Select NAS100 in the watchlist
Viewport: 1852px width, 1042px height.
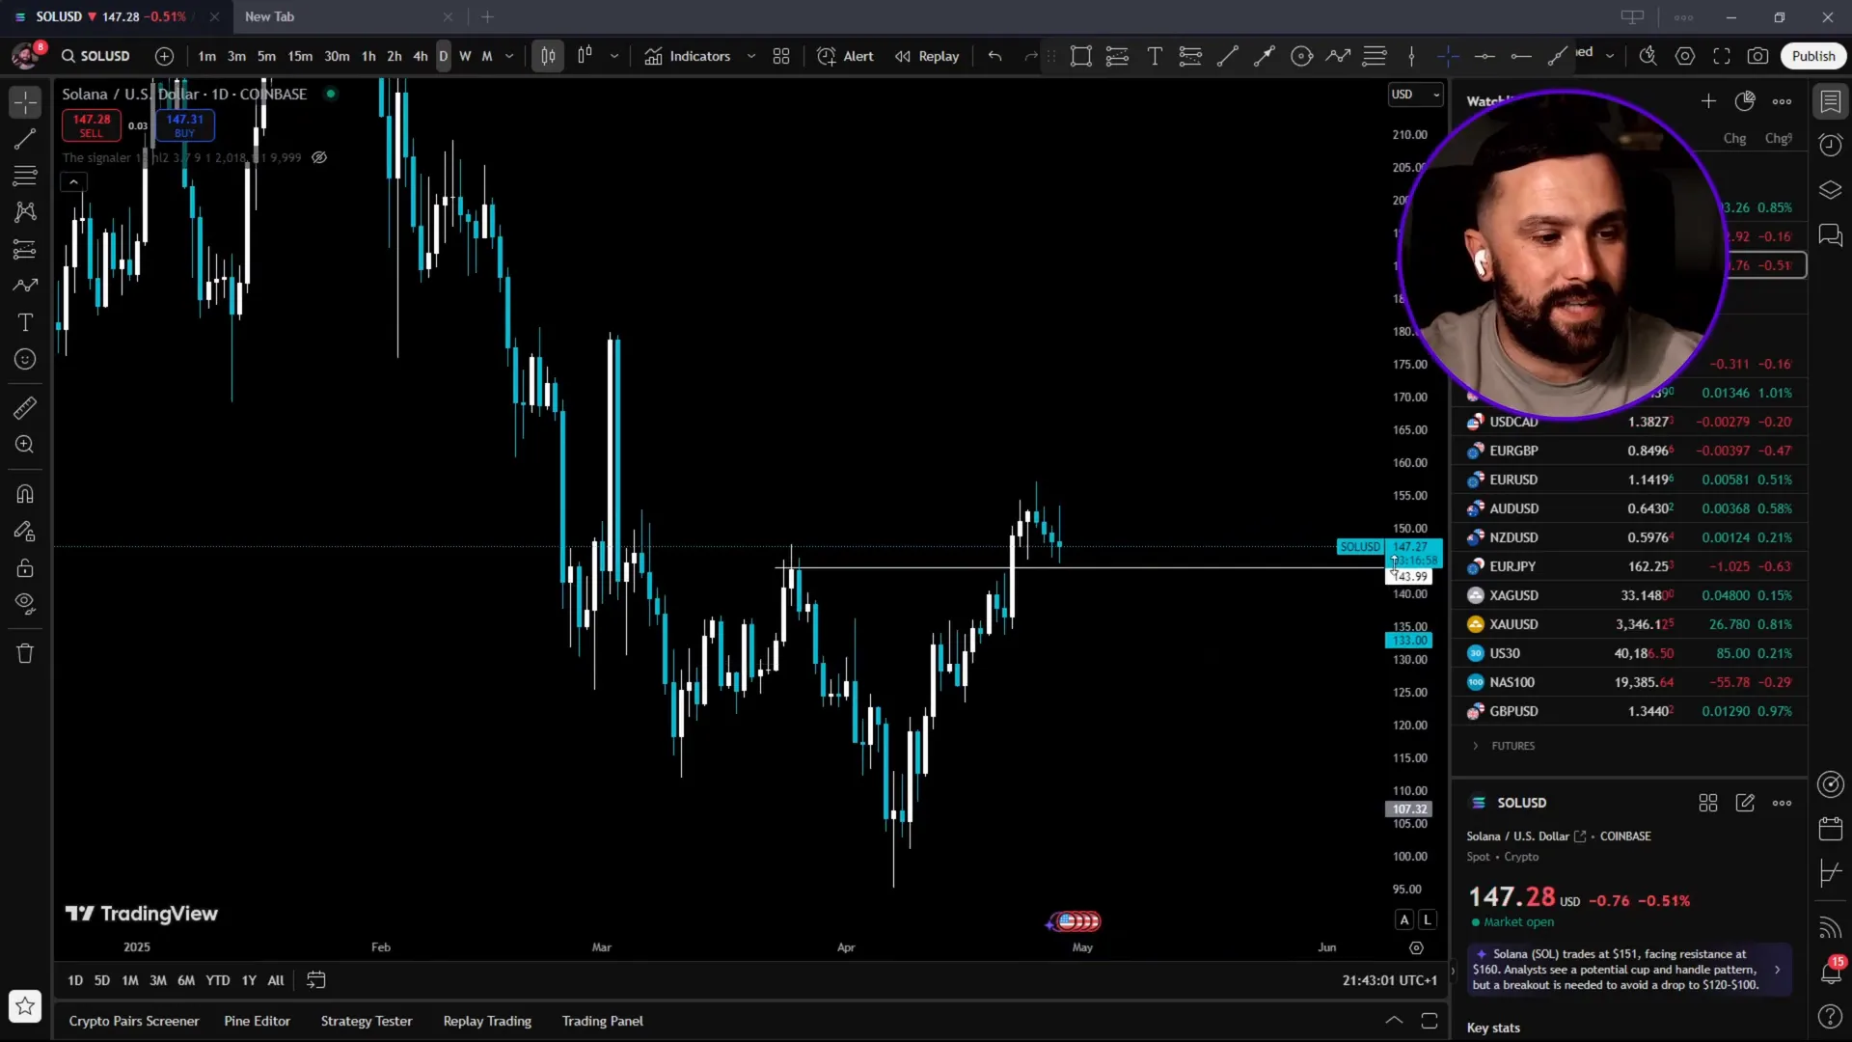[x=1629, y=682]
